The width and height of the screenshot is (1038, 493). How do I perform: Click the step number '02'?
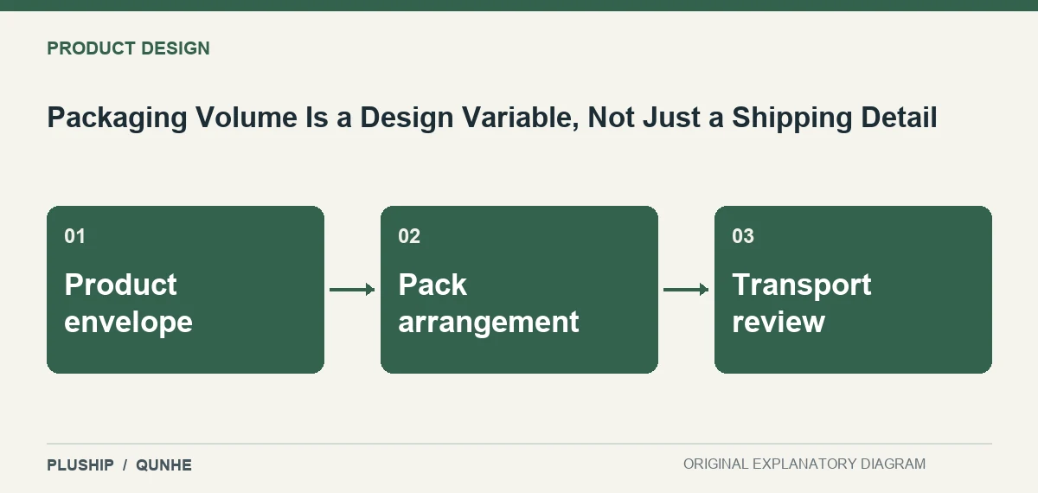pos(409,236)
